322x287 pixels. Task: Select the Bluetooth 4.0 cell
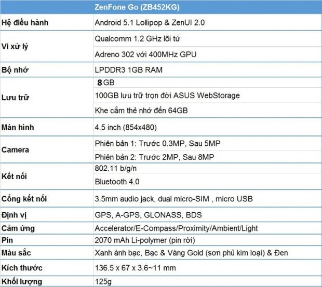[117, 182]
